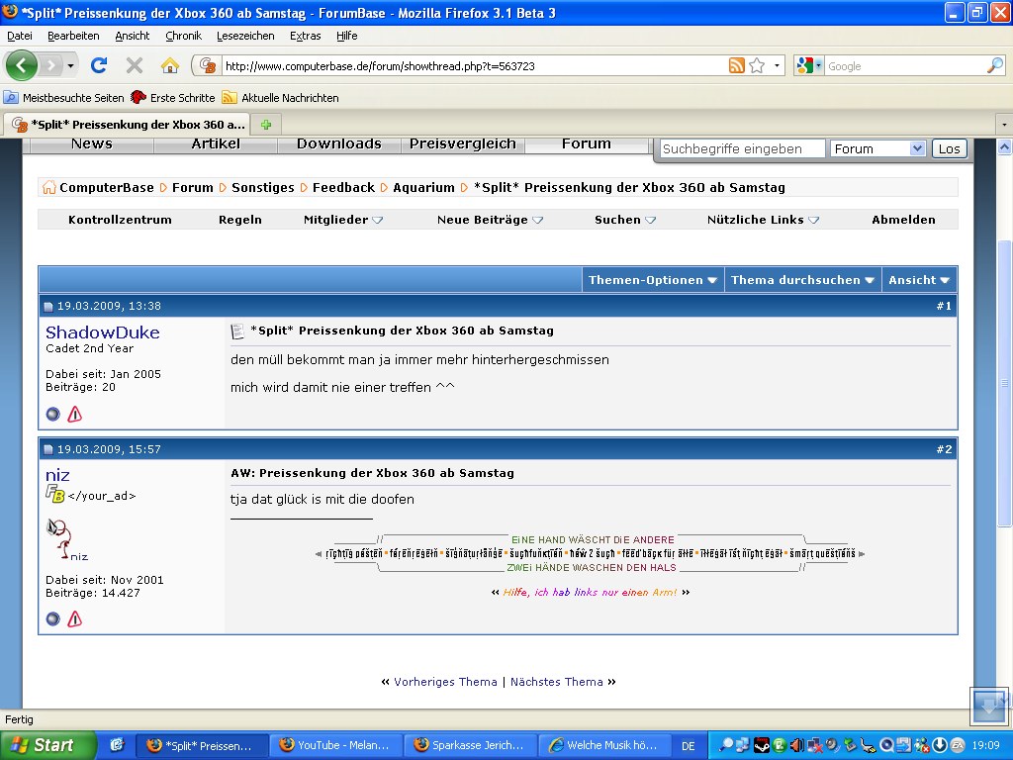The image size is (1013, 760).
Task: Open the Lesezeichen menu
Action: click(x=245, y=36)
